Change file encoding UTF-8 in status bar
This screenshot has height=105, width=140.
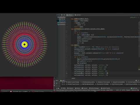[x=123, y=90]
